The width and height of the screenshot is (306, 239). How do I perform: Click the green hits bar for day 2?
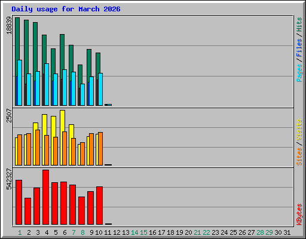point(26,46)
